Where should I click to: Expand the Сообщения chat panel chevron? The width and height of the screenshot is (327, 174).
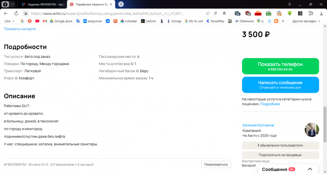tap(310, 169)
